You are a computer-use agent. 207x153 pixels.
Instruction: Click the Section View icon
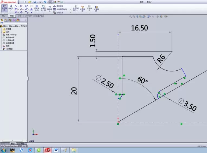pos(140,17)
